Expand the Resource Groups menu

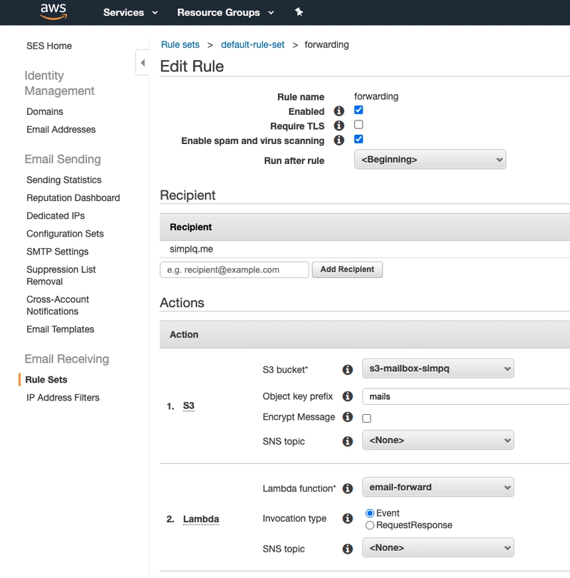pos(225,13)
